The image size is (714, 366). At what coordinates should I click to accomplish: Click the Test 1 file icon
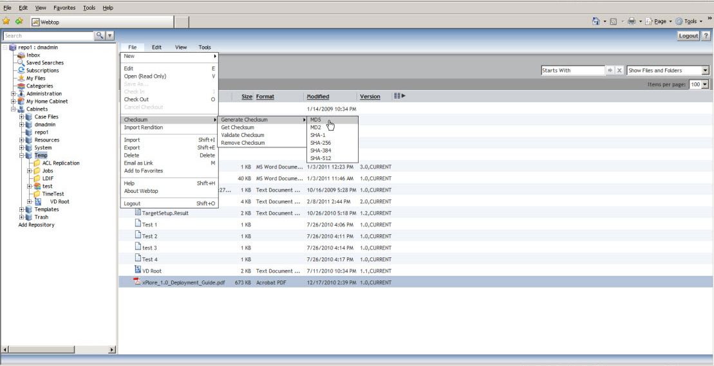[138, 224]
